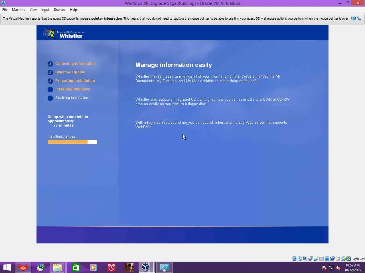Launch the Chromium browser from taskbar
The width and height of the screenshot is (365, 273).
(x=41, y=267)
